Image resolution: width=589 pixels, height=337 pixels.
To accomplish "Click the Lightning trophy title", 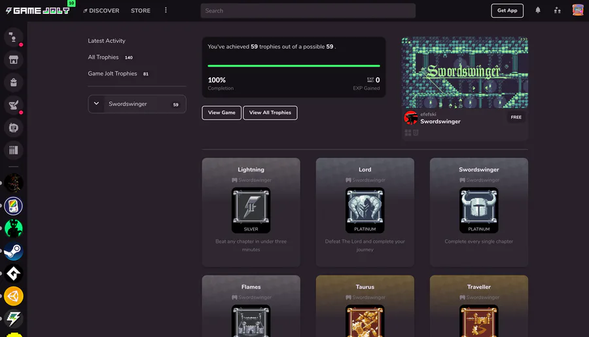I will 251,169.
